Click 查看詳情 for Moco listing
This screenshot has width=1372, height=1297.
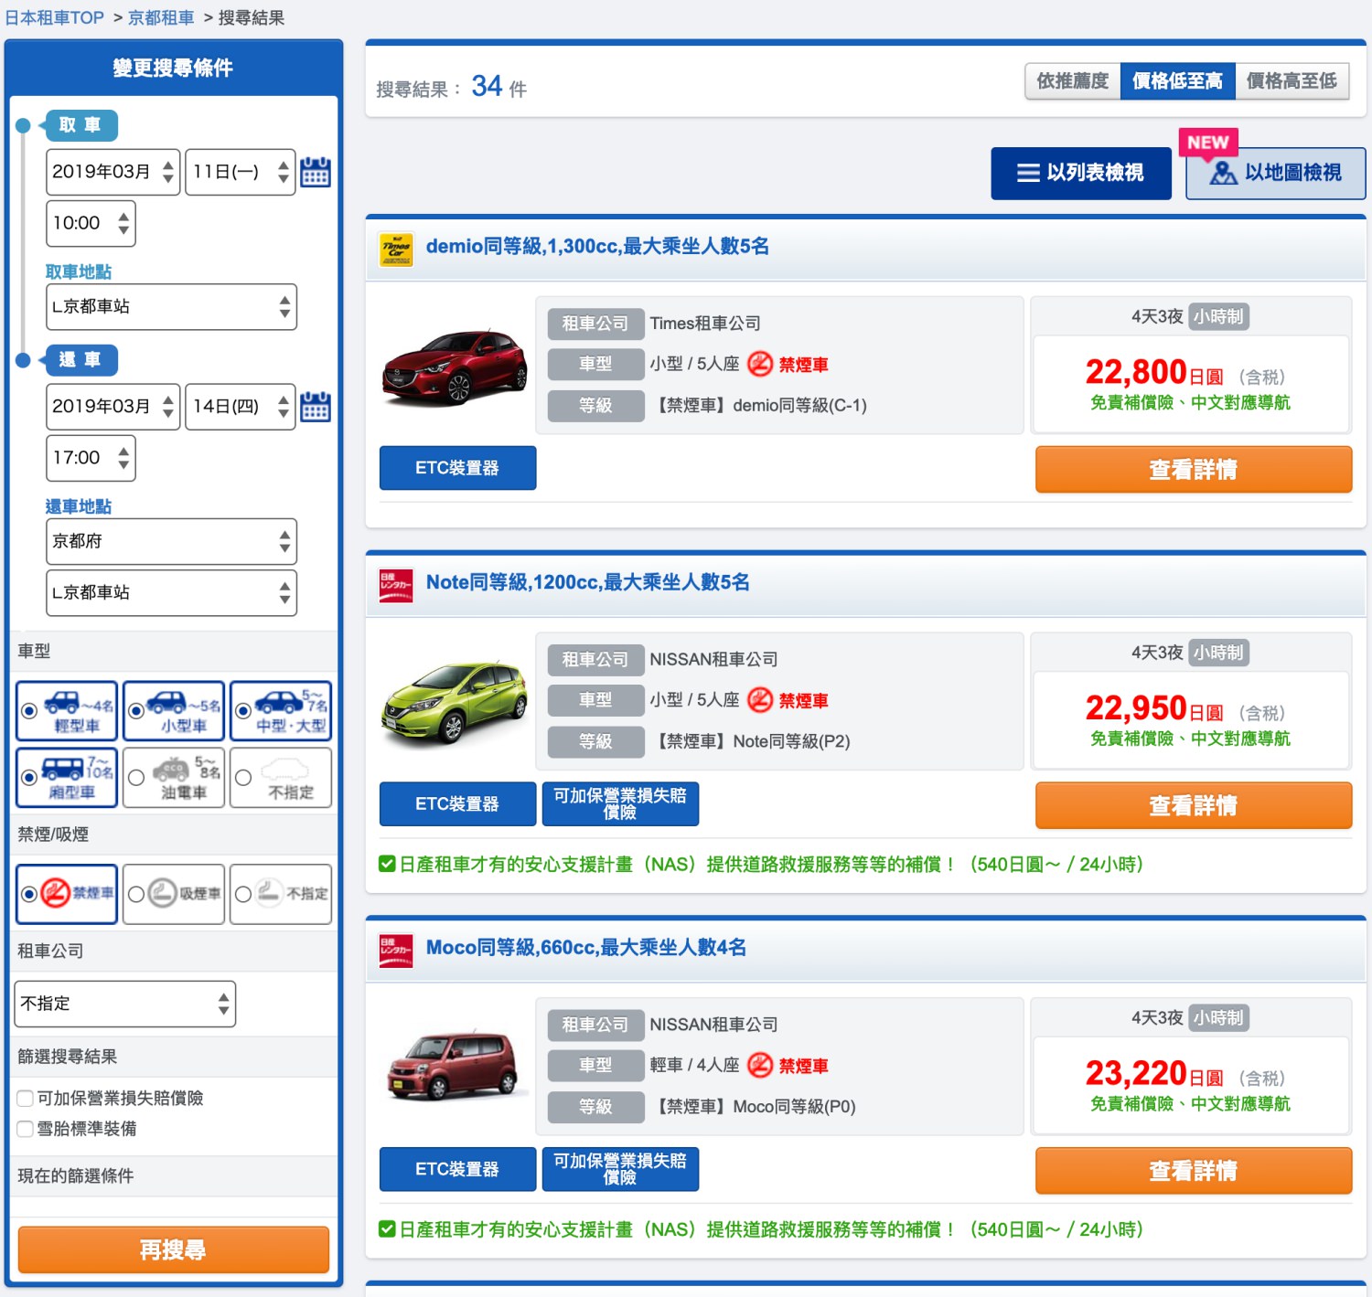1194,1170
